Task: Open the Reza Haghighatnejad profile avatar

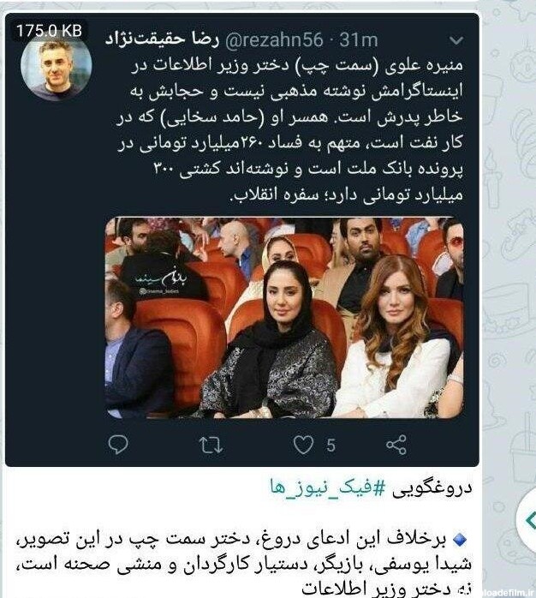Action: click(x=56, y=66)
